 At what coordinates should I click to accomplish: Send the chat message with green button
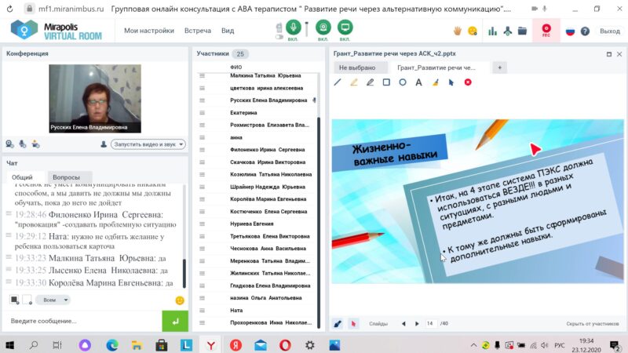(x=175, y=321)
